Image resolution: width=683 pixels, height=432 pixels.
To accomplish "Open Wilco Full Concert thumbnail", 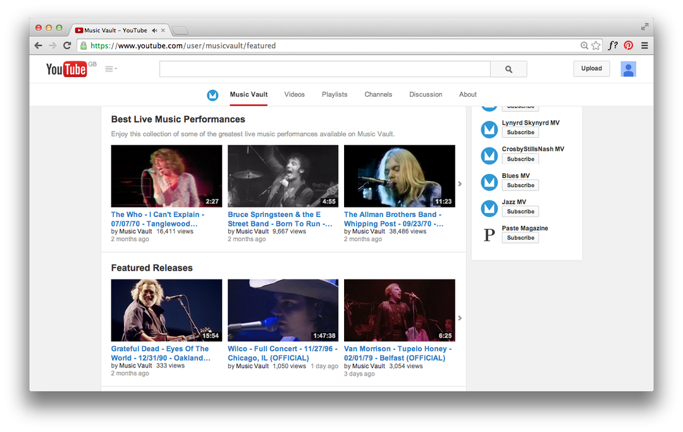I will tap(283, 310).
